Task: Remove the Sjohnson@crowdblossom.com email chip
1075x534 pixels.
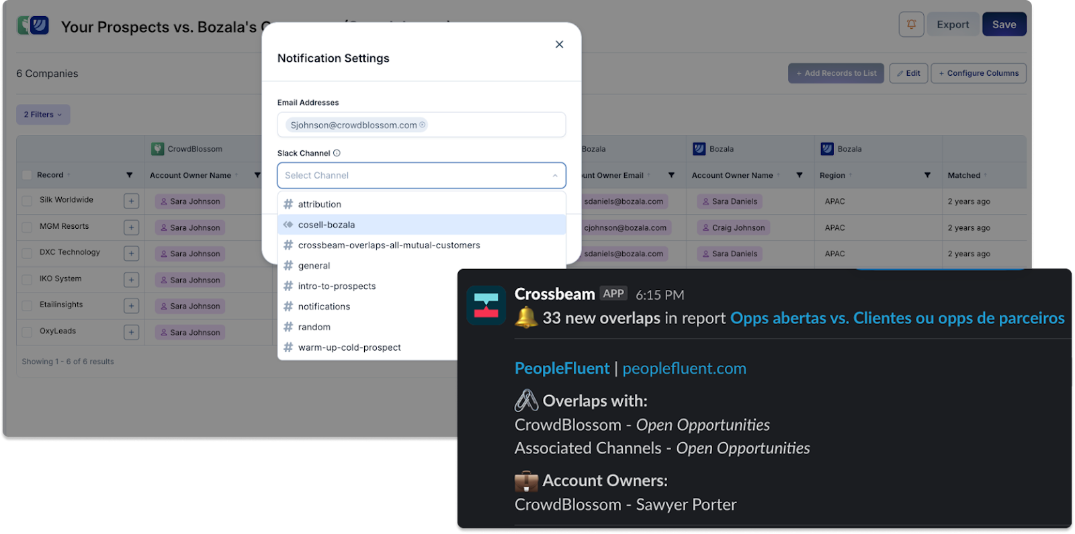Action: point(423,125)
